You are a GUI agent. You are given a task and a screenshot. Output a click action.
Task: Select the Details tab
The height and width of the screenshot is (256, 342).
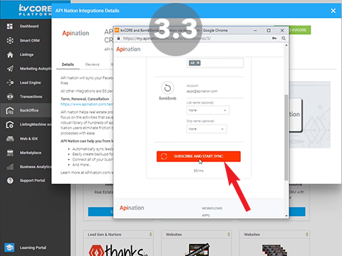point(68,65)
